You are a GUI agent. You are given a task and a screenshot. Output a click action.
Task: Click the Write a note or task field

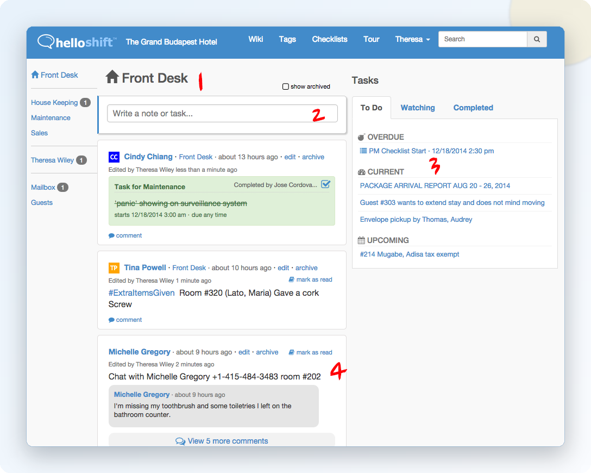pos(222,114)
